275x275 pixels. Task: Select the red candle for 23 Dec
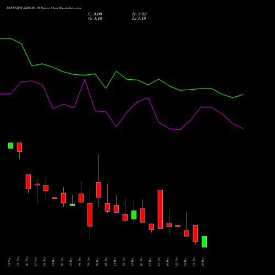tap(186, 233)
